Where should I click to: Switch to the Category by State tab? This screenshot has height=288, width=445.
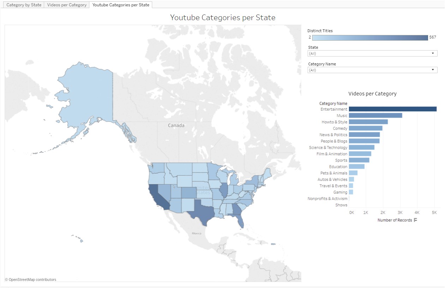(24, 5)
